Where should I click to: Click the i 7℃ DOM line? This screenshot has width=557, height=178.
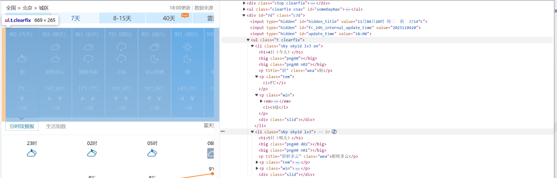click(274, 83)
